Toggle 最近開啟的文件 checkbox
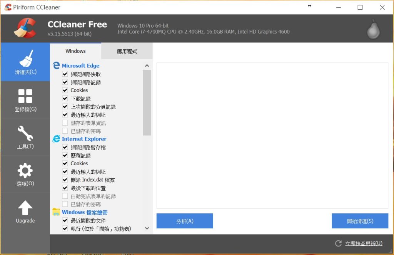394x255 pixels. [65, 220]
